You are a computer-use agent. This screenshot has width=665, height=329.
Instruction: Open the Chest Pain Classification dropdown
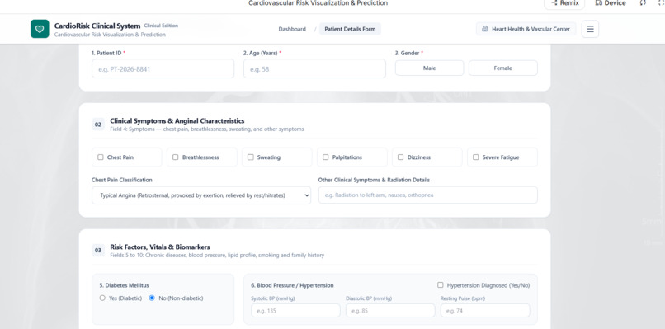click(201, 195)
